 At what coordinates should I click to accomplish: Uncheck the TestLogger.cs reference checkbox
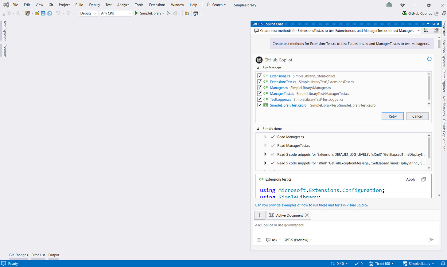[x=260, y=99]
